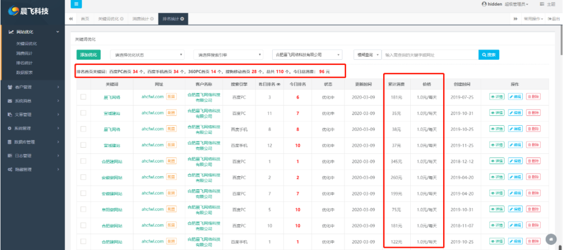Open 数据报表 in the sidebar submenu
This screenshot has width=563, height=250.
point(25,72)
